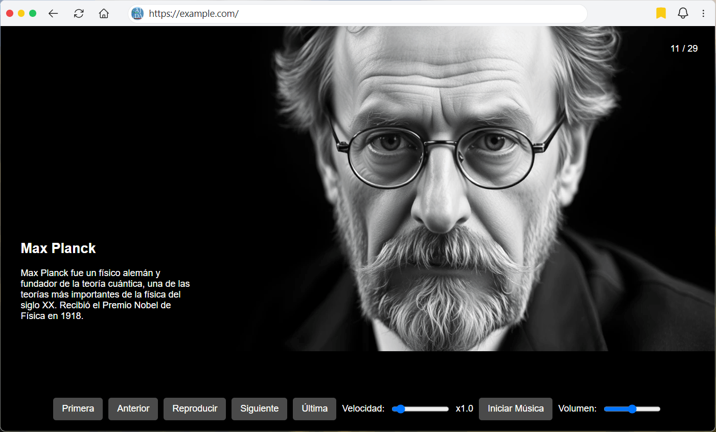Adjust the Volumen slider
The height and width of the screenshot is (432, 716).
[x=632, y=409]
